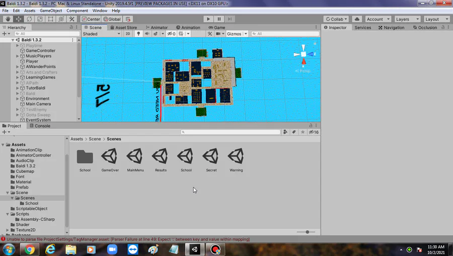Click Assets in the breadcrumb path
The height and width of the screenshot is (256, 453).
click(77, 139)
